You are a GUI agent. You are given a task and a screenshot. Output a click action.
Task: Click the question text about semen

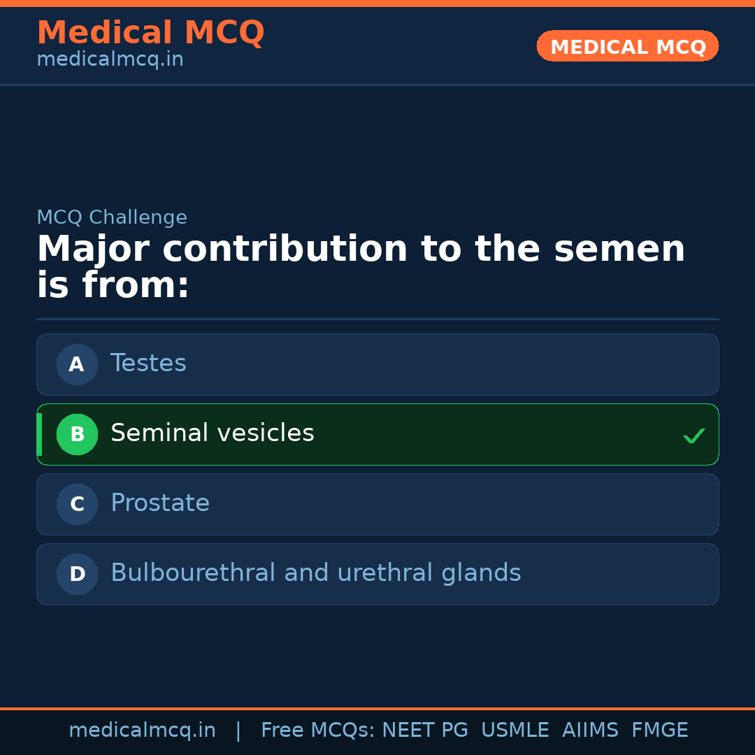click(361, 268)
